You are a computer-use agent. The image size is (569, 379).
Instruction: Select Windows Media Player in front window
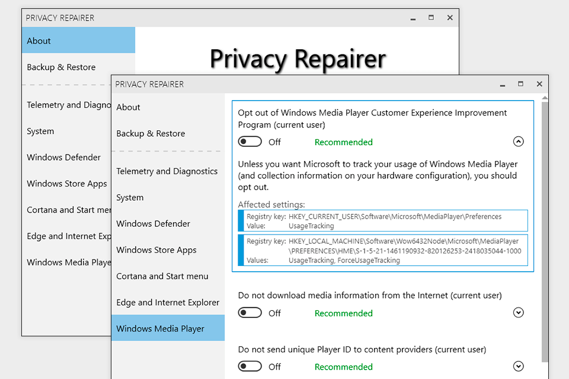coord(168,328)
